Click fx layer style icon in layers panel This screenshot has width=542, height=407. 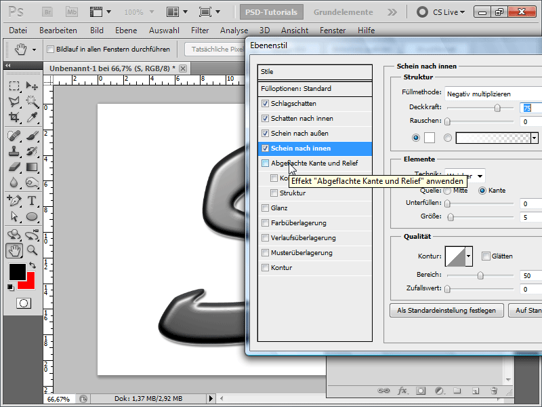(x=402, y=391)
